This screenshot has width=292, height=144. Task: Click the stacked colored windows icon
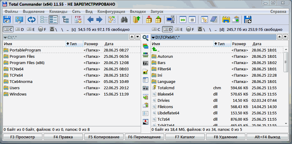(146, 46)
